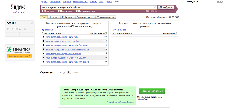
Task: Click the далее pagination label
Action: tap(74, 73)
